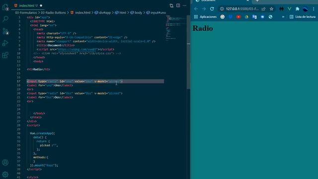
Task: Click line 8 title Document
Action: (56, 45)
